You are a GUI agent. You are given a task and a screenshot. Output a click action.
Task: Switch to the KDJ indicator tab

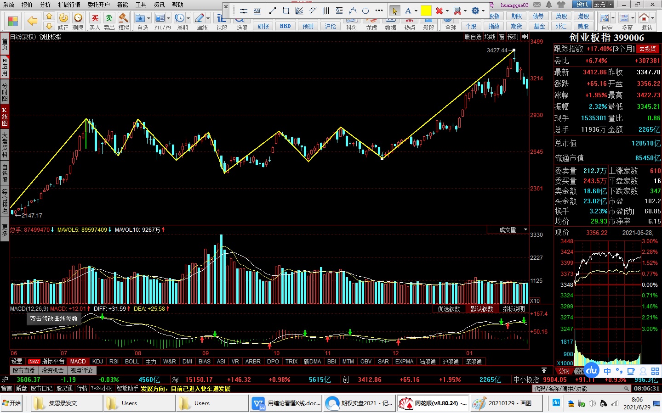[97, 362]
